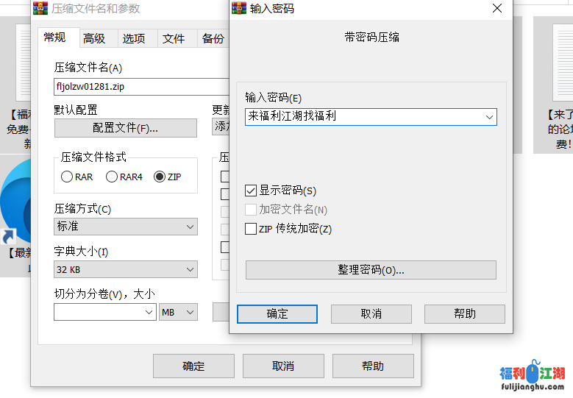
Task: Switch to the 选项 tab
Action: [134, 38]
